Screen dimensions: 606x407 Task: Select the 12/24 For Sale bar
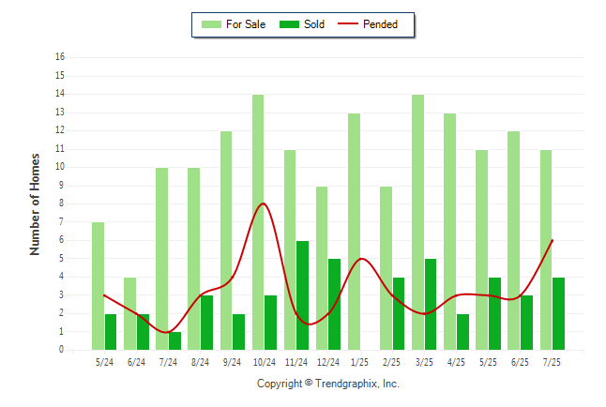tap(322, 268)
